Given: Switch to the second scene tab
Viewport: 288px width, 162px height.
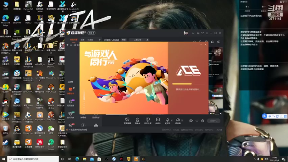Looking at the screenshot, I should pyautogui.click(x=82, y=40).
